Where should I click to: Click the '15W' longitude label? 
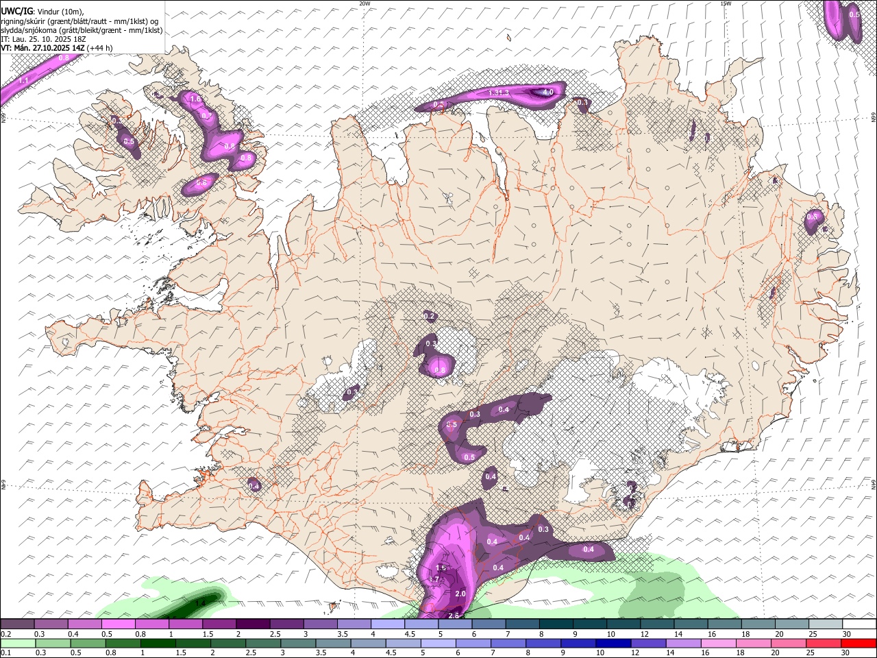click(x=726, y=3)
